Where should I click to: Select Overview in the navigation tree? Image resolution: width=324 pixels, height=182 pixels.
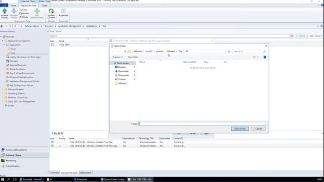[x=10, y=37]
